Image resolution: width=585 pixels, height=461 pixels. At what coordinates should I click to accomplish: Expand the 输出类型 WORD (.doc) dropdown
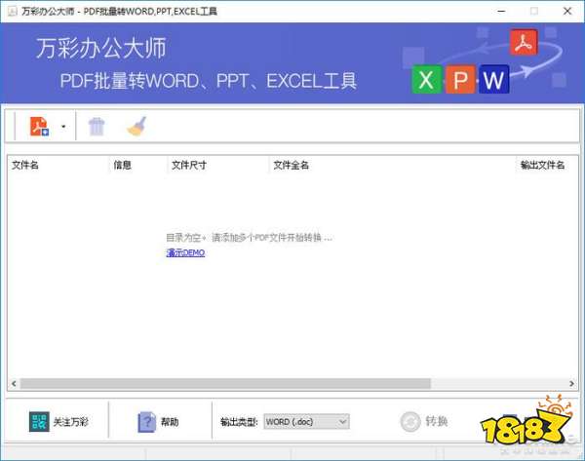click(306, 422)
